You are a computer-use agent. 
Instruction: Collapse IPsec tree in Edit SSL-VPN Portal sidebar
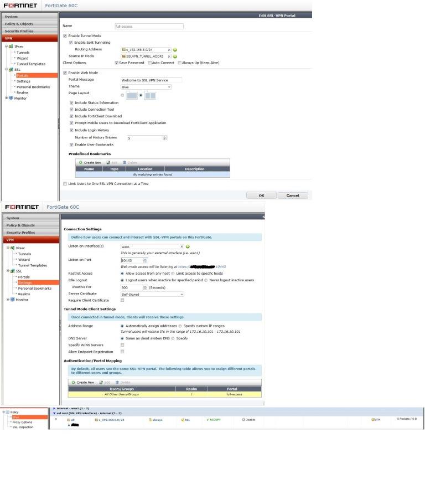(x=6, y=47)
